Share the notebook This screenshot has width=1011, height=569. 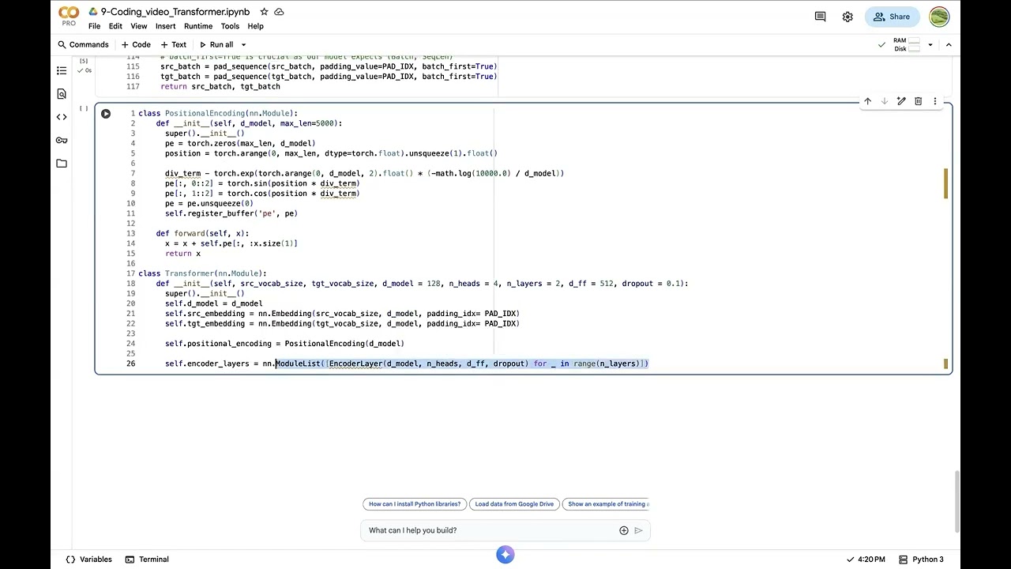click(891, 17)
